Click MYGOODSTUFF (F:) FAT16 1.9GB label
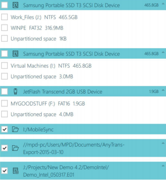This screenshot has height=180, width=166. (48, 104)
